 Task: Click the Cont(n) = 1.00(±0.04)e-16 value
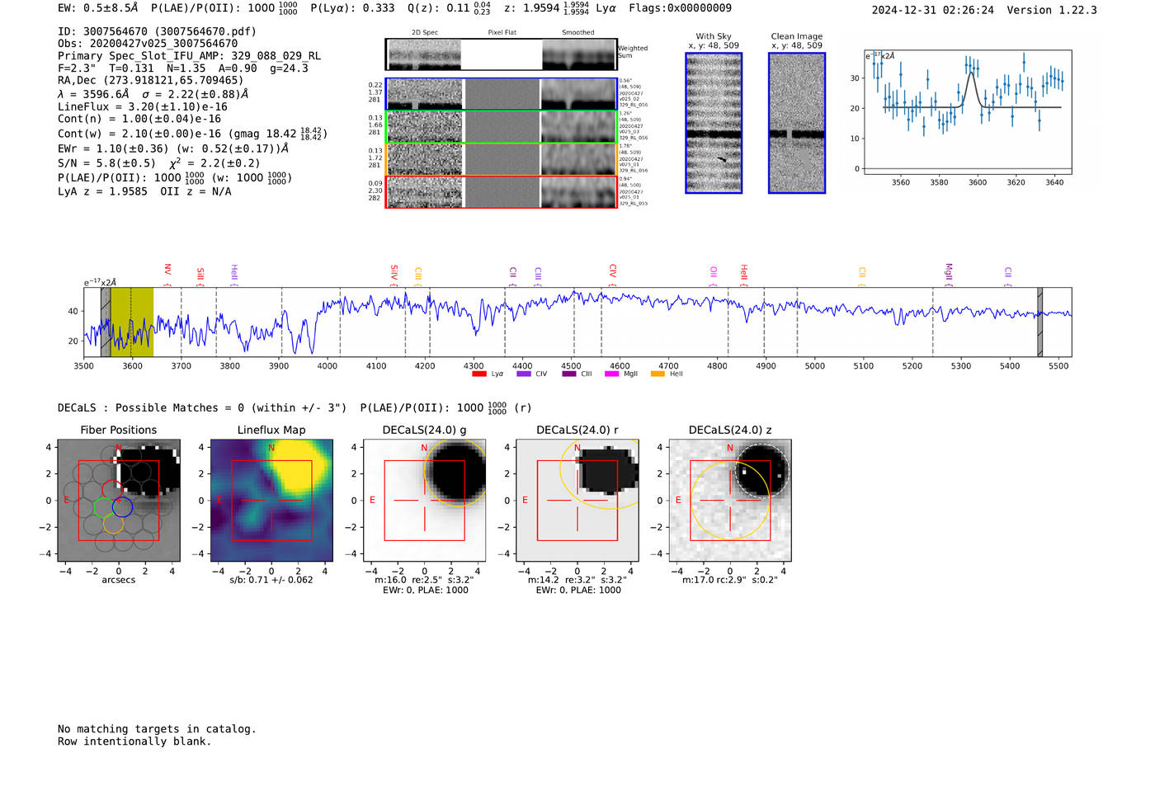pyautogui.click(x=139, y=120)
